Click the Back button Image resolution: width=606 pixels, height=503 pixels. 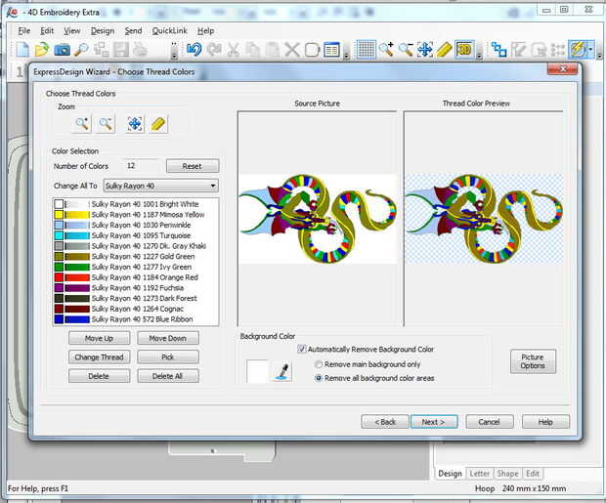click(x=385, y=422)
